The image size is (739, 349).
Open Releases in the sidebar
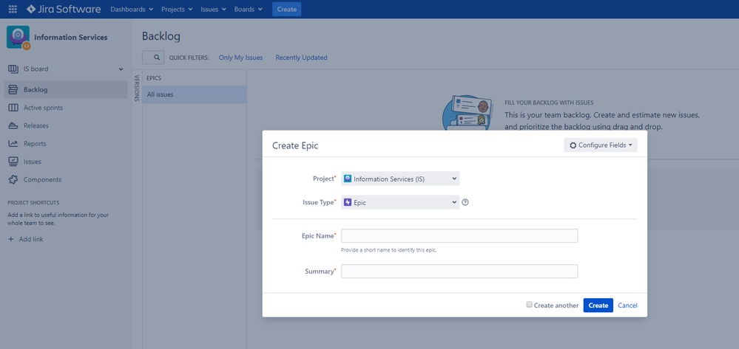(x=66, y=125)
